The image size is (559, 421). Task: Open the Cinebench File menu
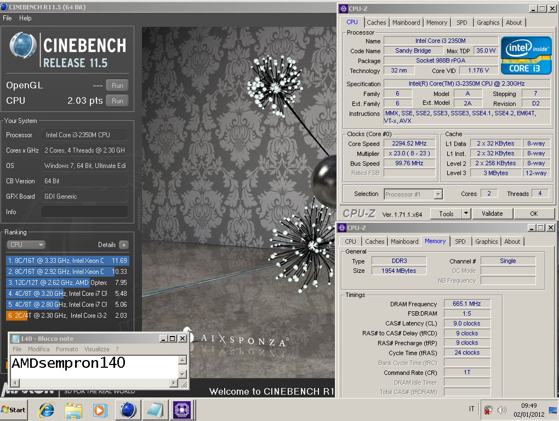click(7, 18)
